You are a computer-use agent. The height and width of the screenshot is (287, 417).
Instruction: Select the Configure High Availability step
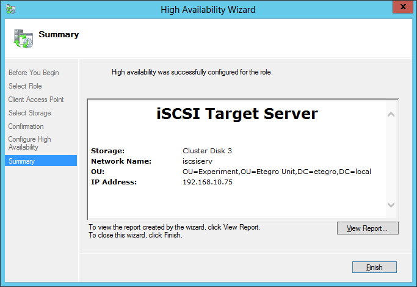[30, 143]
